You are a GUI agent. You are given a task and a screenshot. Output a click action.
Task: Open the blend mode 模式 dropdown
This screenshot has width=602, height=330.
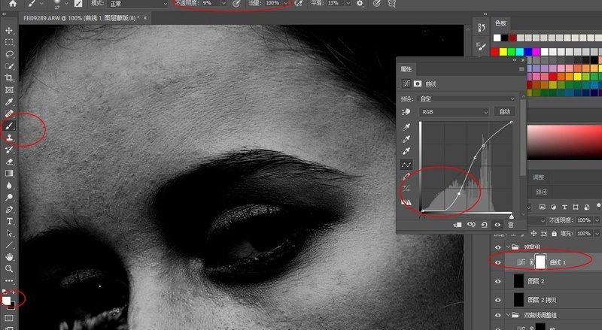tap(138, 4)
